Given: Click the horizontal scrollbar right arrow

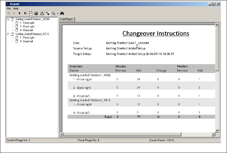Looking at the screenshot, I should 214,134.
